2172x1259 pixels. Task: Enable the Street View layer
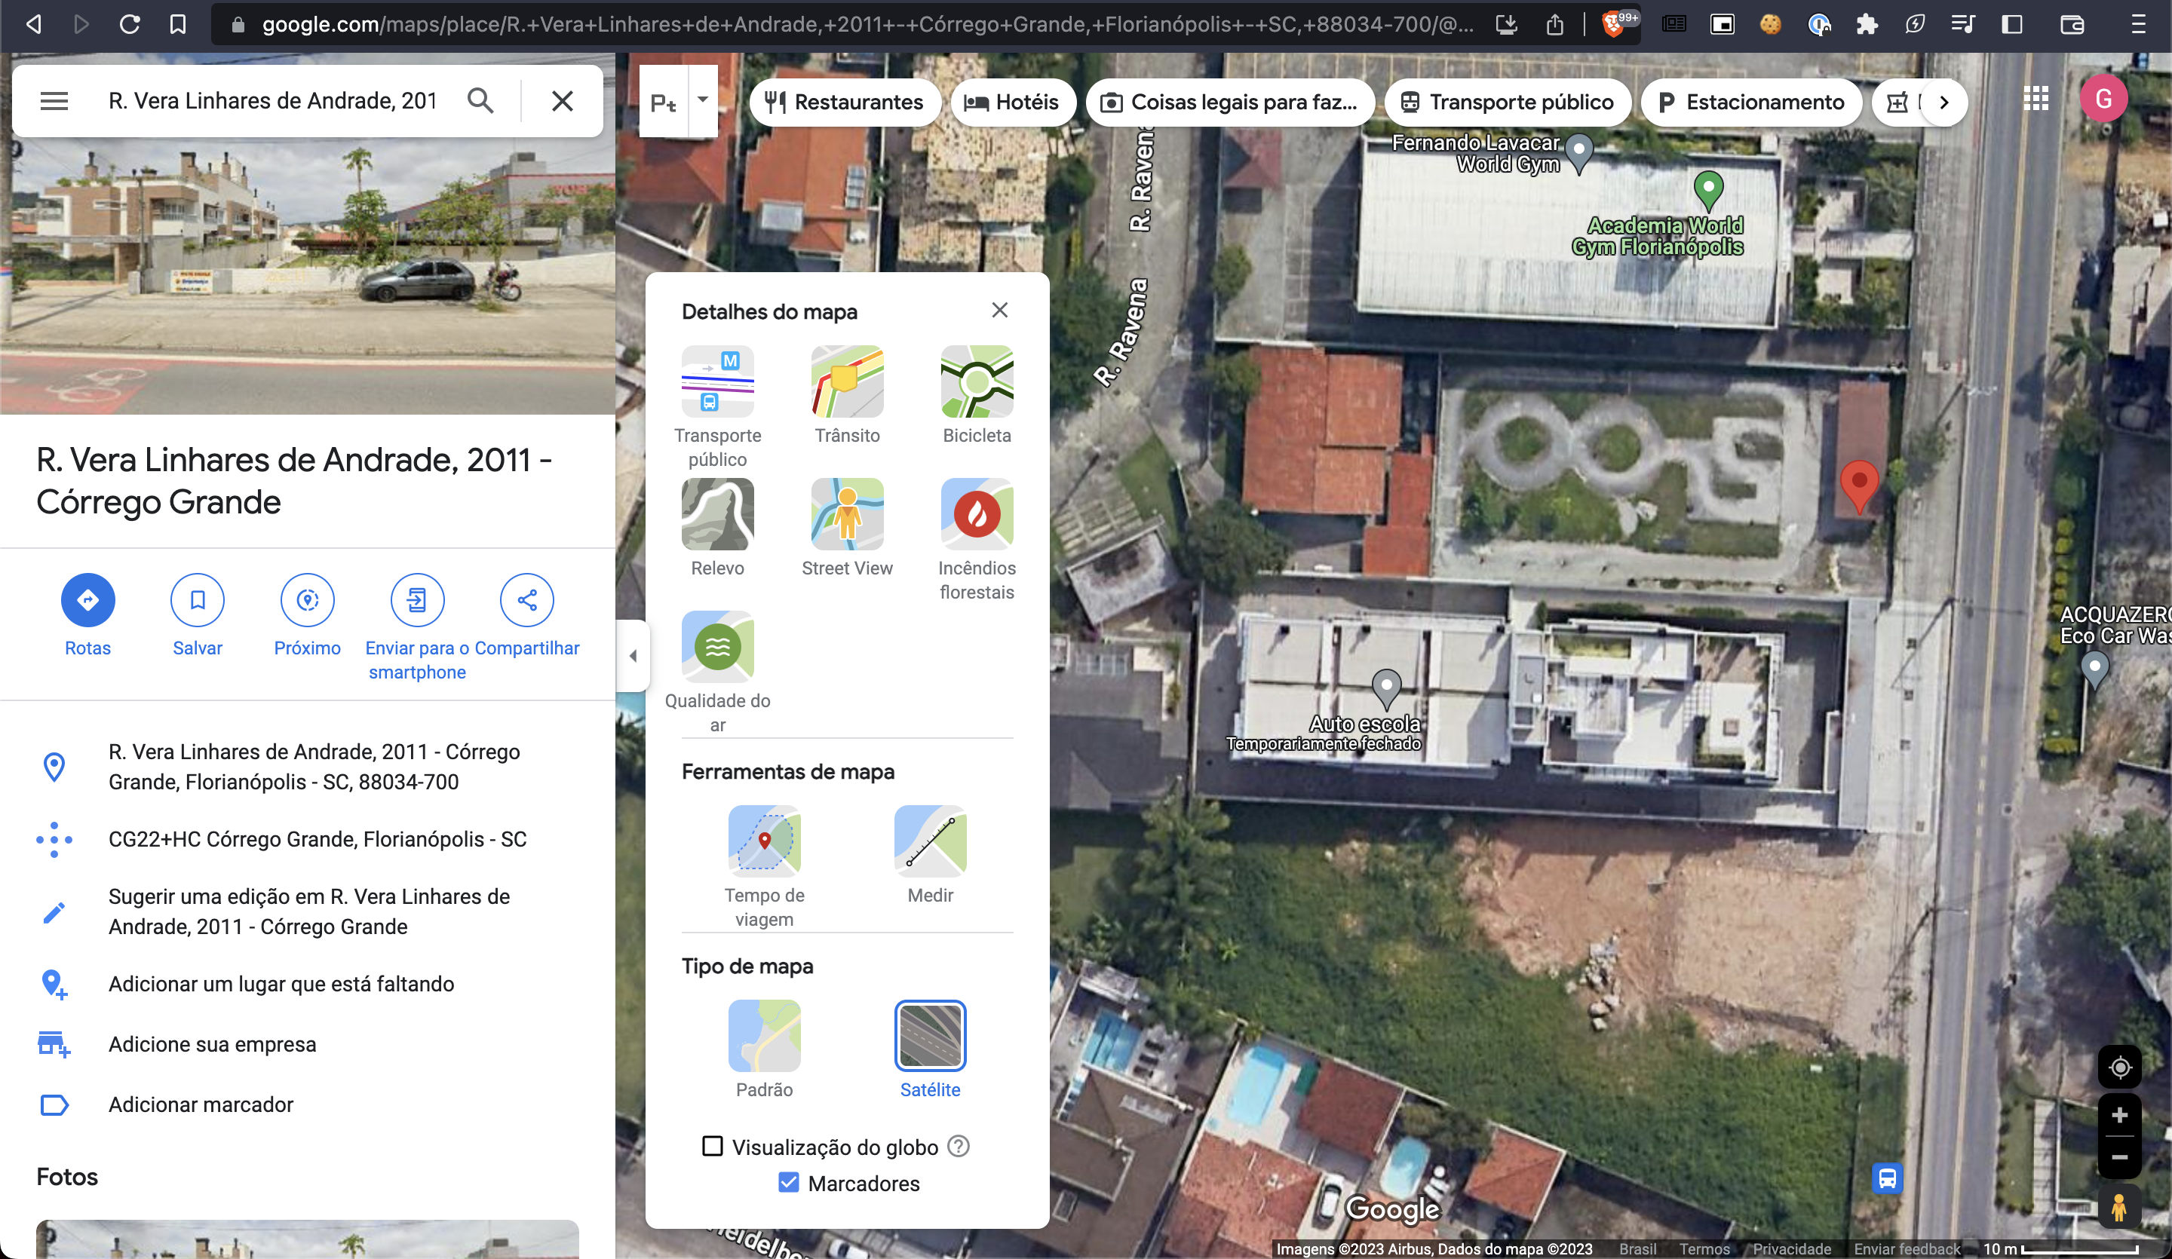point(846,514)
